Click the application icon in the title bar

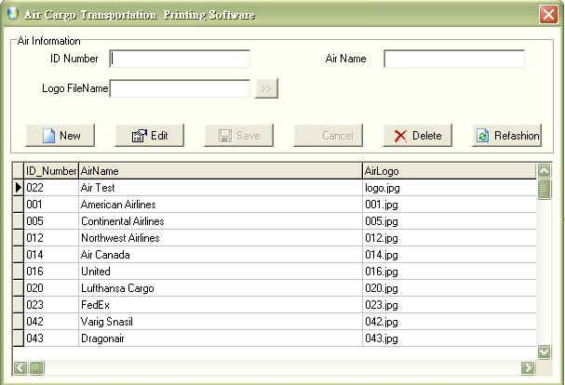[x=13, y=14]
